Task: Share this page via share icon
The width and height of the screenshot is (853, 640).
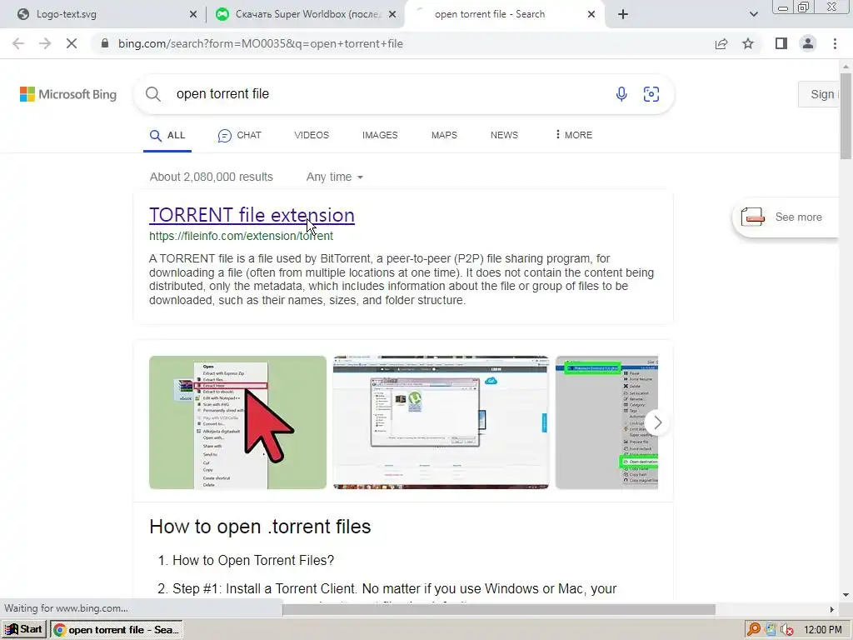Action: point(721,43)
